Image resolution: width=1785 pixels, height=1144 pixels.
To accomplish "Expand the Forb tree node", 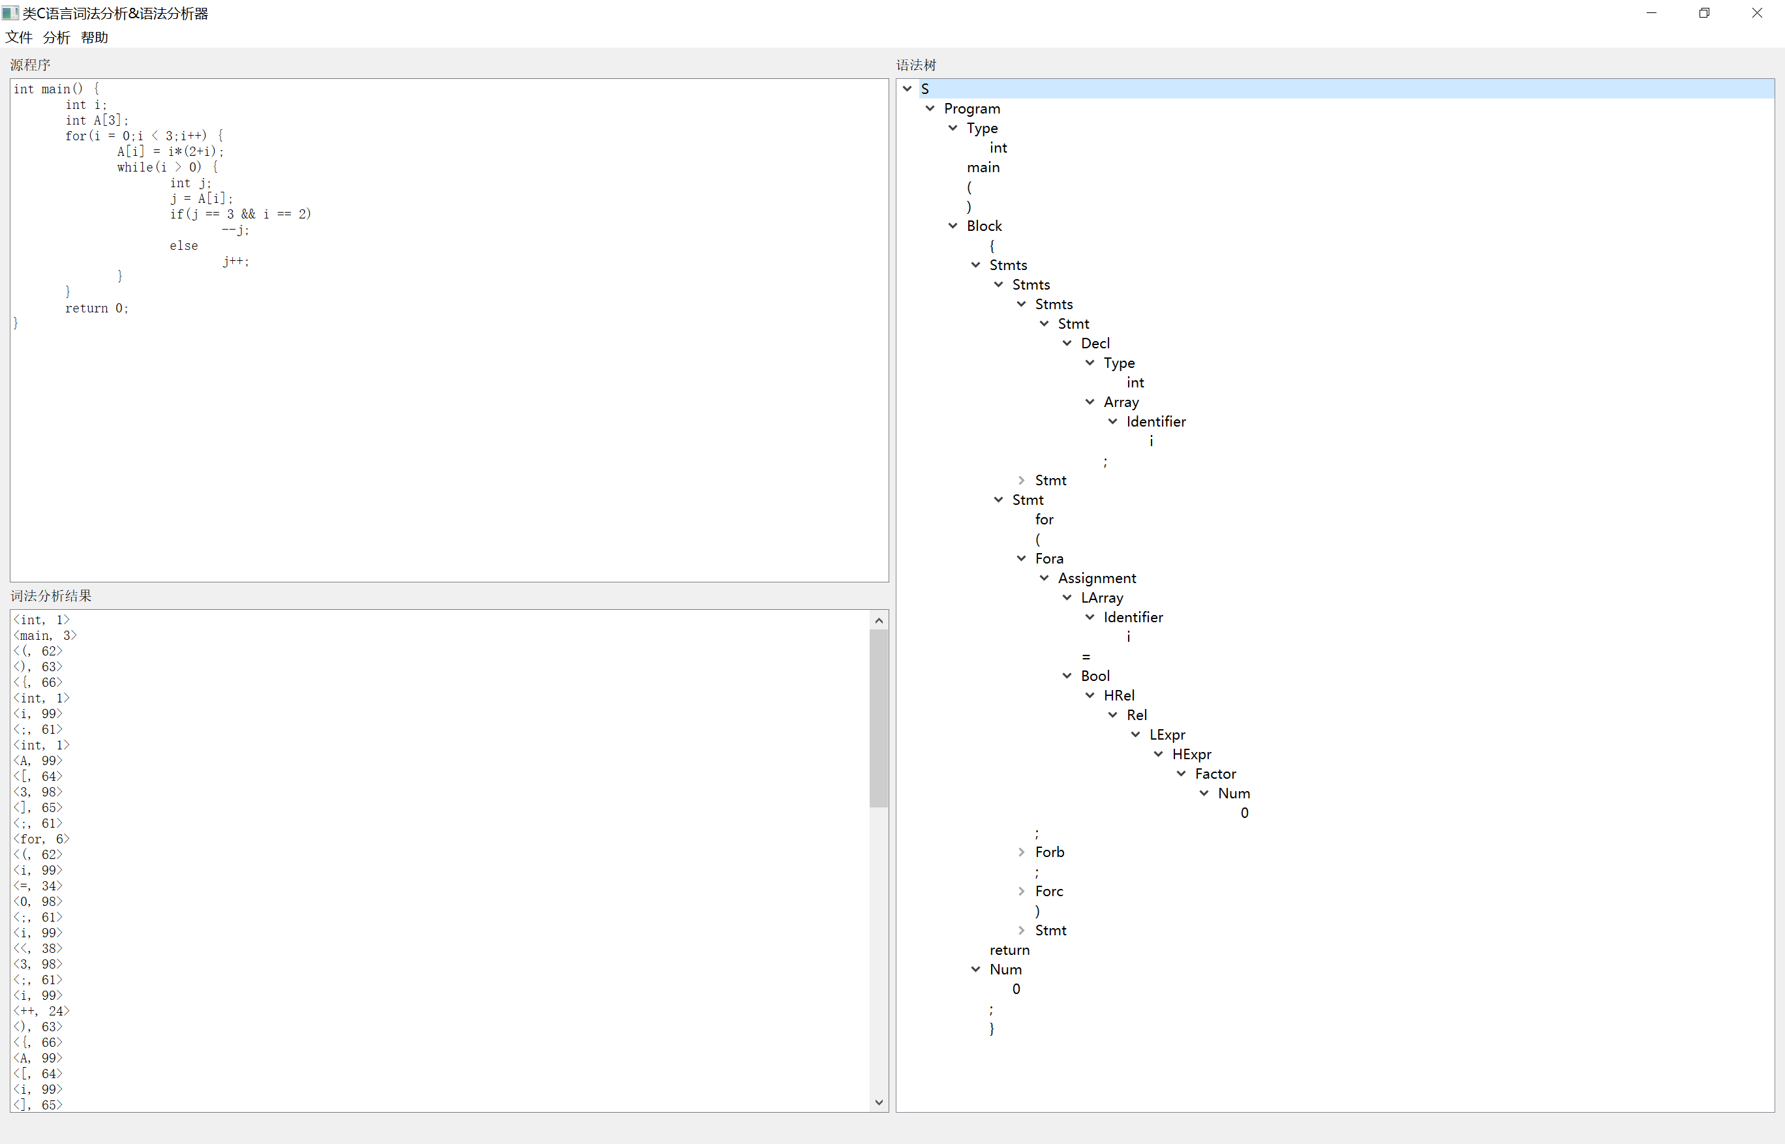I will point(1022,852).
